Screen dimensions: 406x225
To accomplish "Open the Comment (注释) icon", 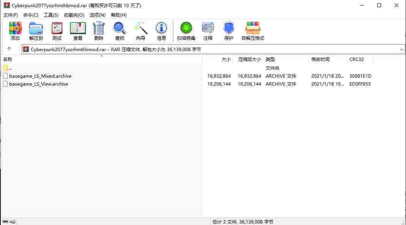I will [208, 28].
